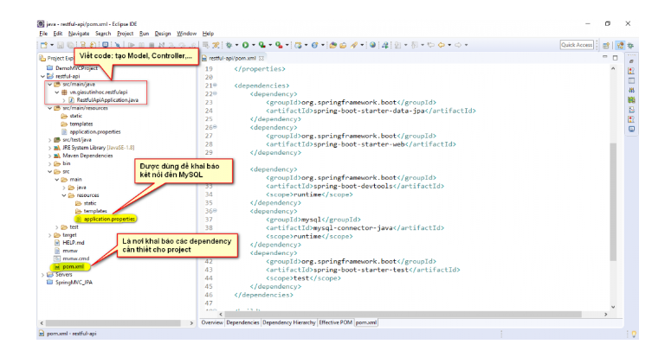Image resolution: width=652 pixels, height=344 pixels.
Task: Switch to the Overview tab
Action: (212, 322)
